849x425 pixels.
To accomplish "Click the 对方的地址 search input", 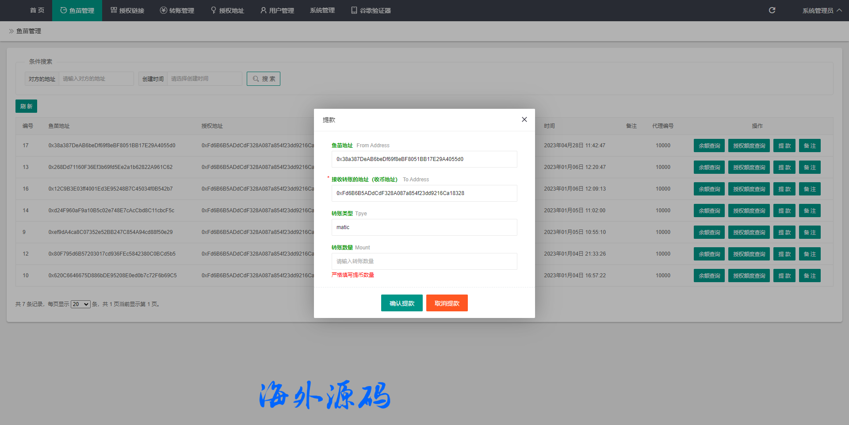I will click(96, 79).
